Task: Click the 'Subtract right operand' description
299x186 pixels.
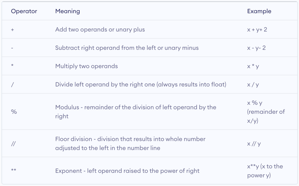Action: point(127,48)
